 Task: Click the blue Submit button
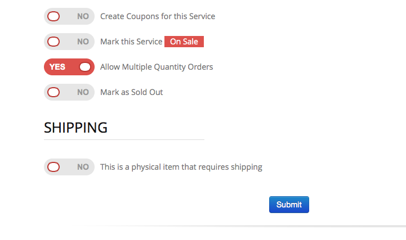[x=289, y=205]
